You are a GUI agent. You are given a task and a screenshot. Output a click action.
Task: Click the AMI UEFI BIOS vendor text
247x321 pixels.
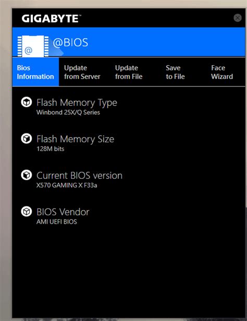(57, 221)
